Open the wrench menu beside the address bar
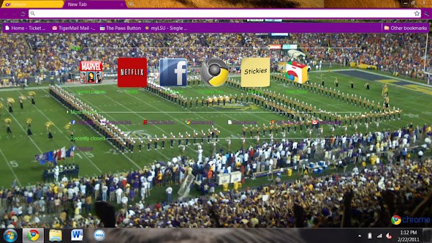Viewport: 432px width, 243px height. pyautogui.click(x=427, y=13)
